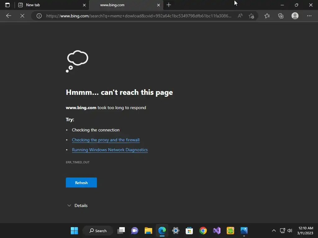Viewport: 318px width, 238px height.
Task: Restore down the Edge window
Action: click(297, 5)
